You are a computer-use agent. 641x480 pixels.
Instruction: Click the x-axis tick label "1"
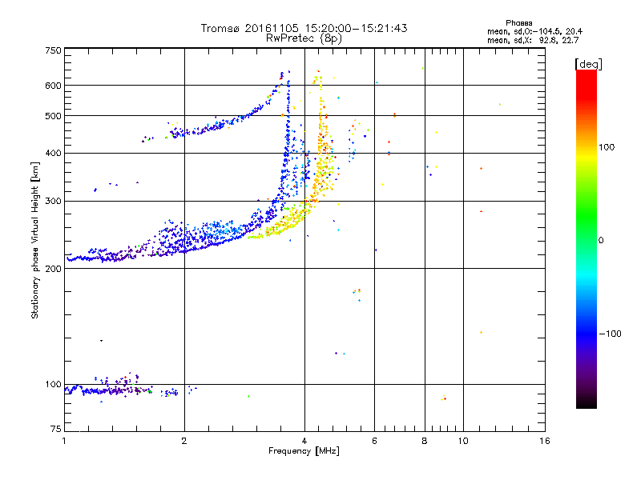[64, 441]
